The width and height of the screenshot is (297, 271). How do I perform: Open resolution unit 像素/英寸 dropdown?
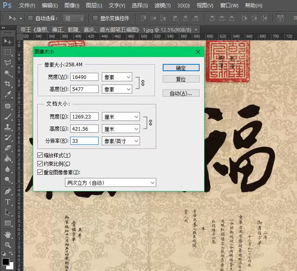121,141
